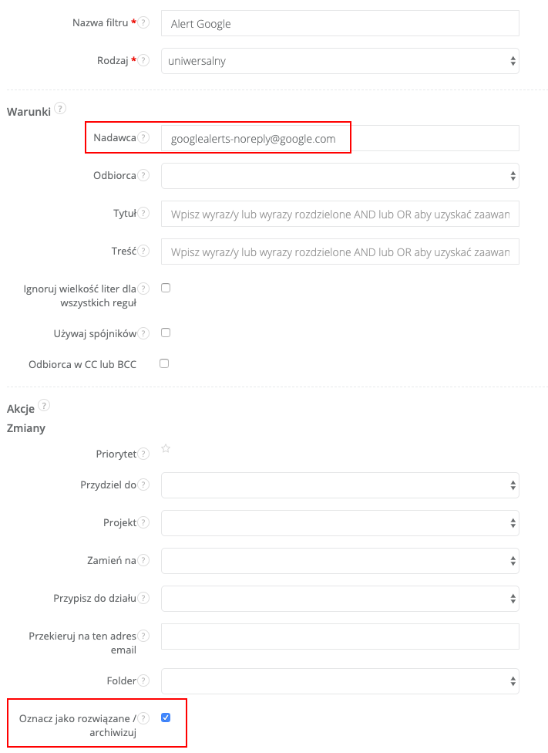Tick the Odbiorca w CC lub BCC checkbox
This screenshot has height=753, width=548.
163,363
